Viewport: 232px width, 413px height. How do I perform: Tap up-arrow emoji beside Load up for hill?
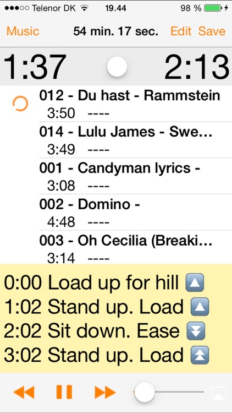pyautogui.click(x=195, y=282)
